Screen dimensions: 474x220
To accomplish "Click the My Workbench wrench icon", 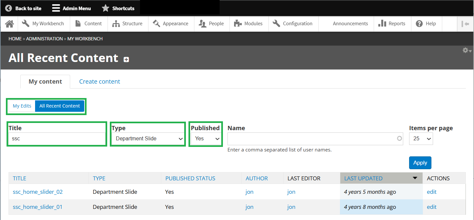I will click(26, 24).
